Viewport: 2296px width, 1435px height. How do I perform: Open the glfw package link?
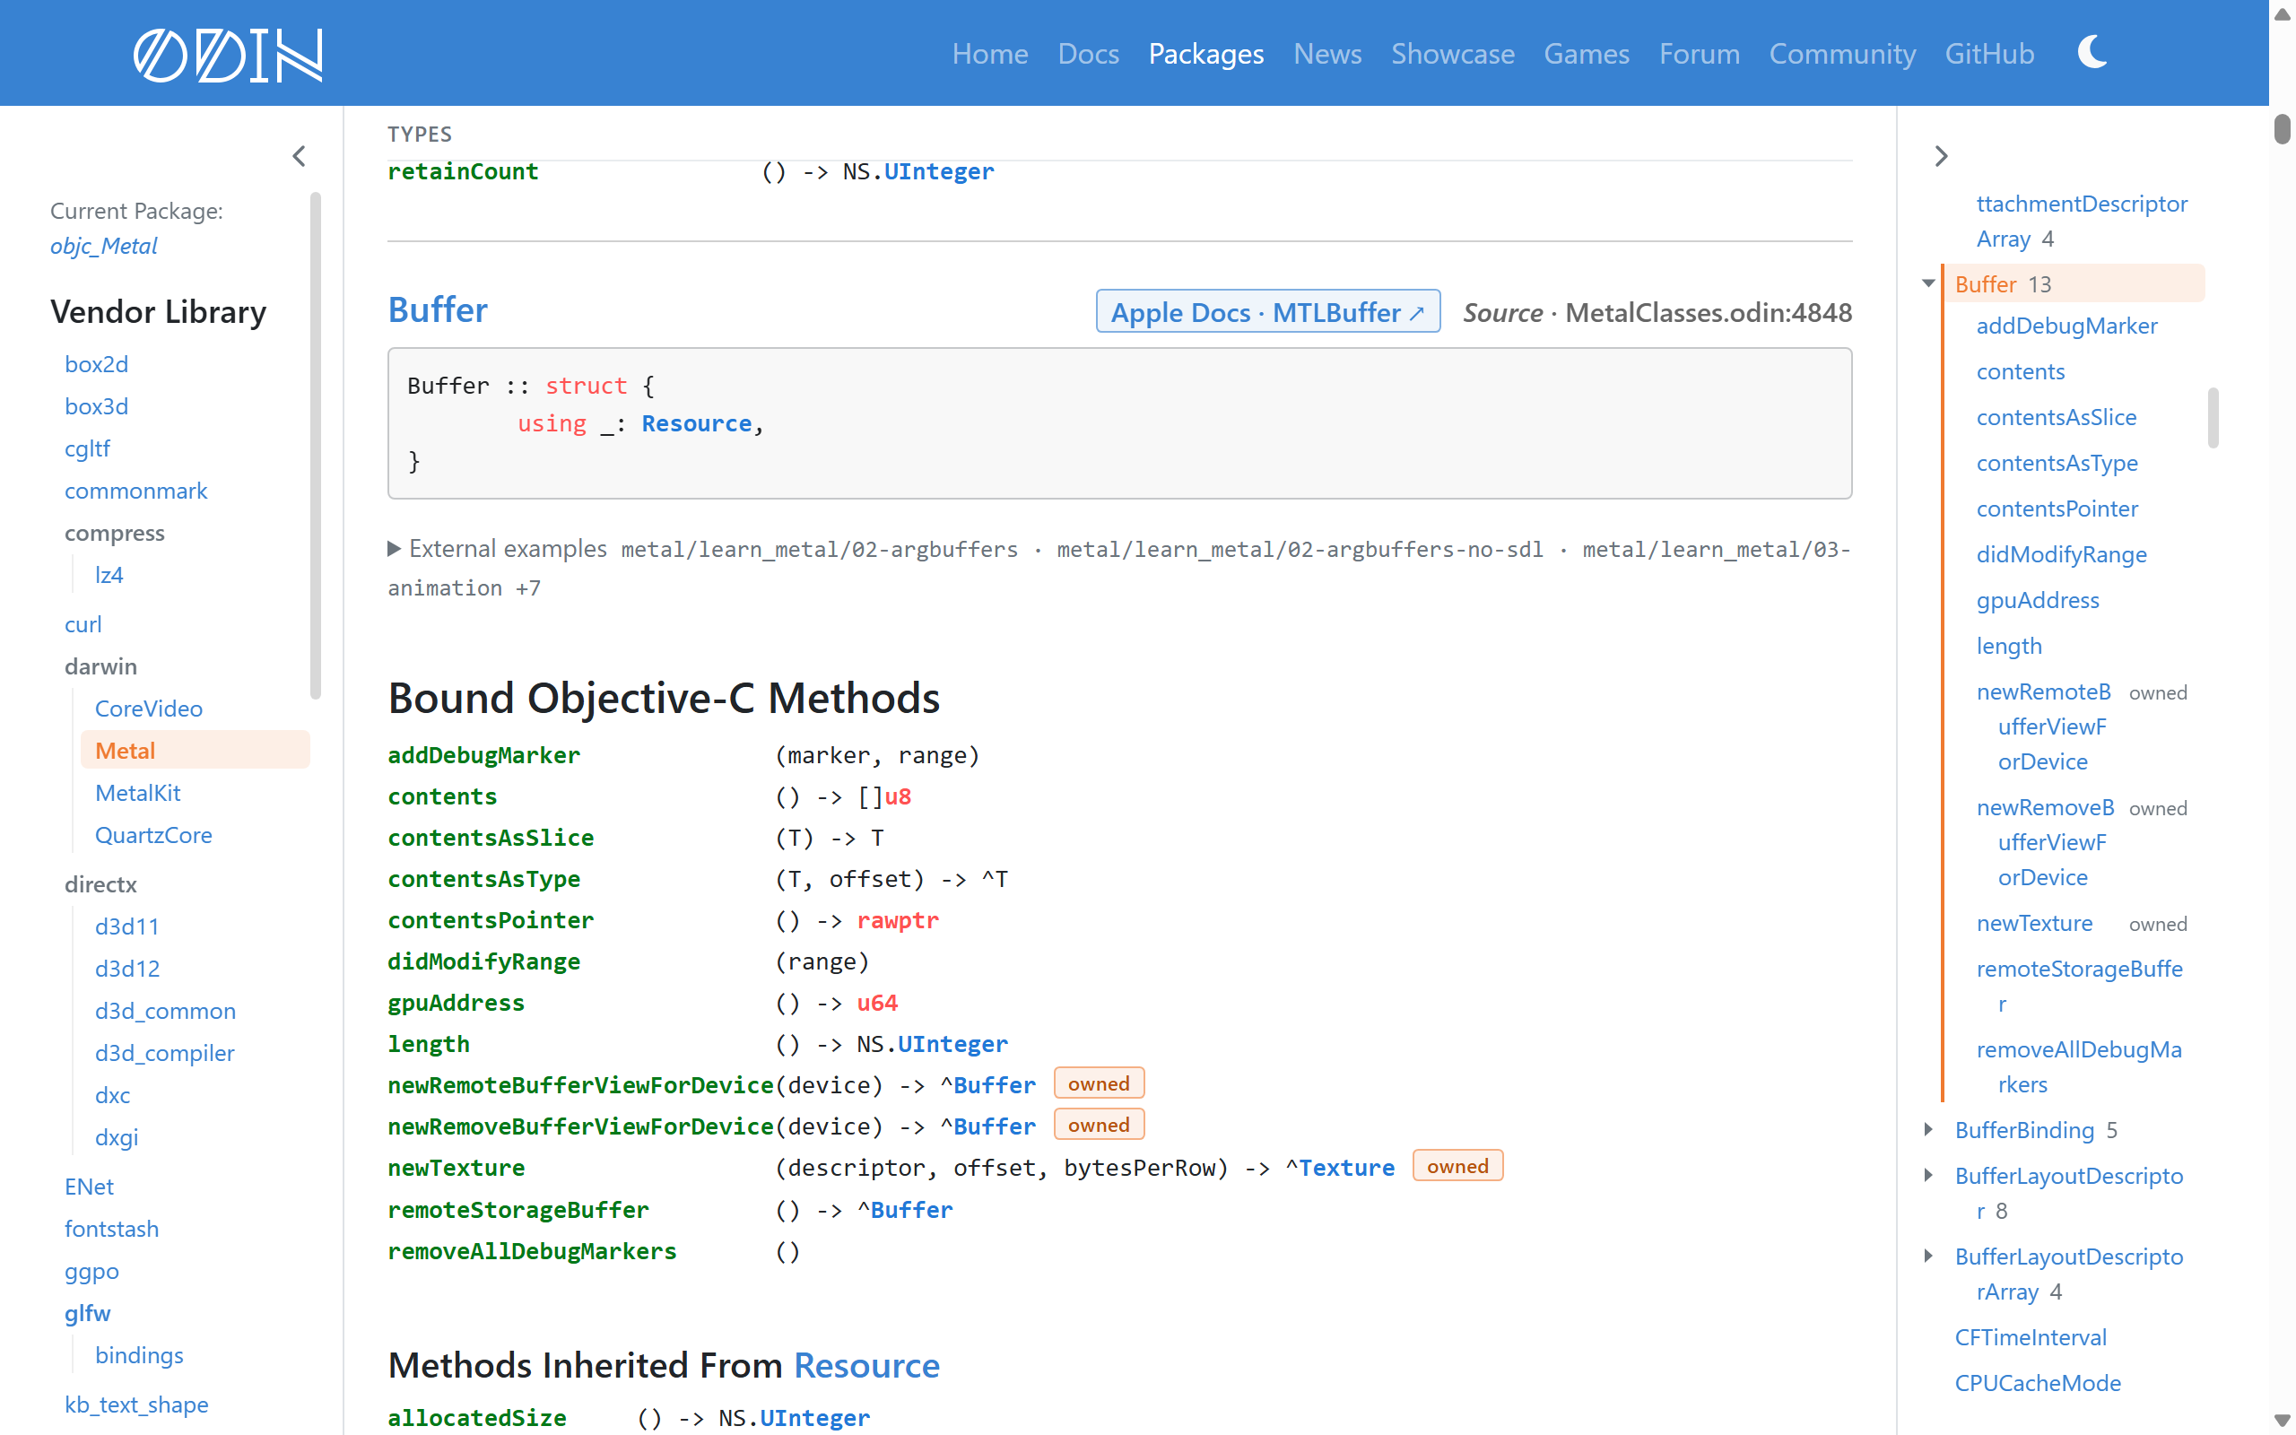[87, 1312]
